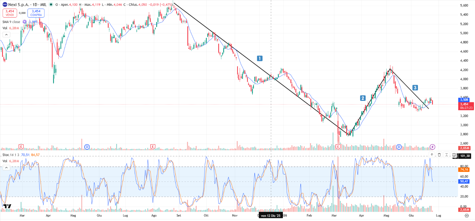Click the TradingView logo
The width and height of the screenshot is (475, 221).
point(7,206)
